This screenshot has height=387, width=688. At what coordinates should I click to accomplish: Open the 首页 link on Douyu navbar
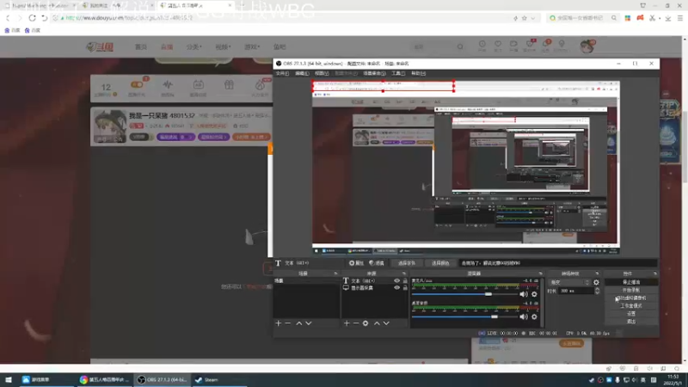tap(141, 47)
